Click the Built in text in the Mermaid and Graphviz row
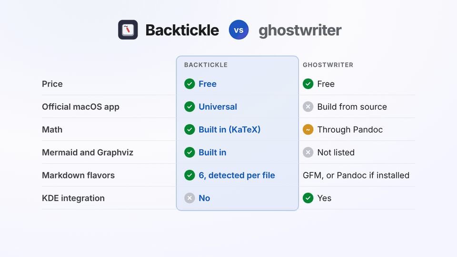Viewport: 457px width, 257px height. [x=212, y=152]
